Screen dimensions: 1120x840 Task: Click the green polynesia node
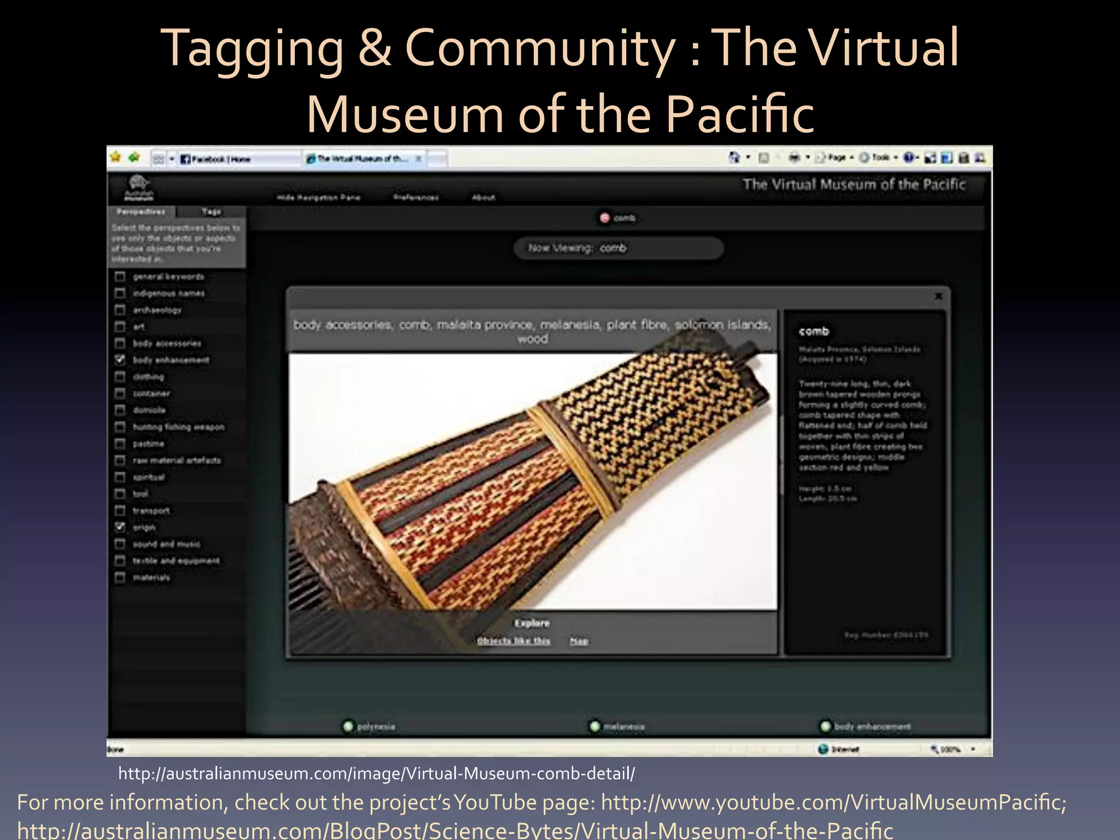348,726
